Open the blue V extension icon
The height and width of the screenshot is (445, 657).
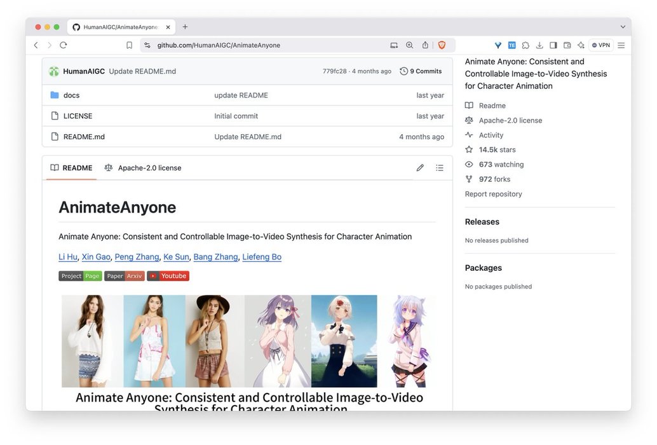pos(498,45)
